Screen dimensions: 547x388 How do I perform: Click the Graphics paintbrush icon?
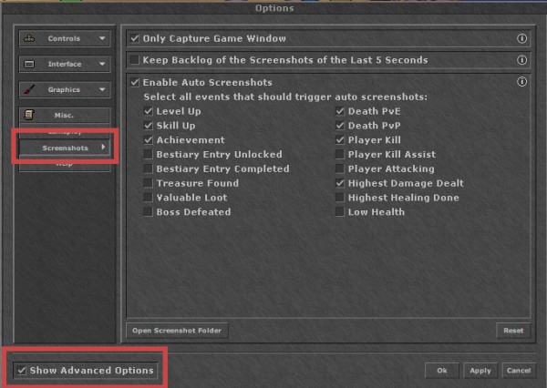pyautogui.click(x=29, y=89)
